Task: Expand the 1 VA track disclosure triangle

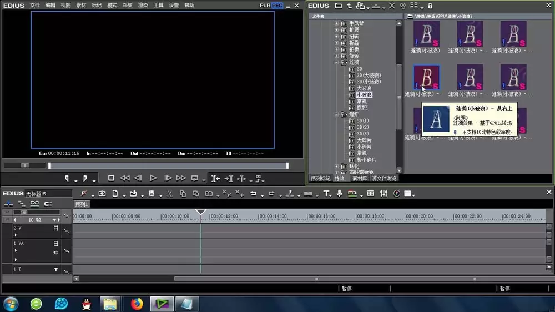Action: click(16, 251)
